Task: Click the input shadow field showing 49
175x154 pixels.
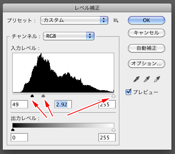Action: coord(19,104)
